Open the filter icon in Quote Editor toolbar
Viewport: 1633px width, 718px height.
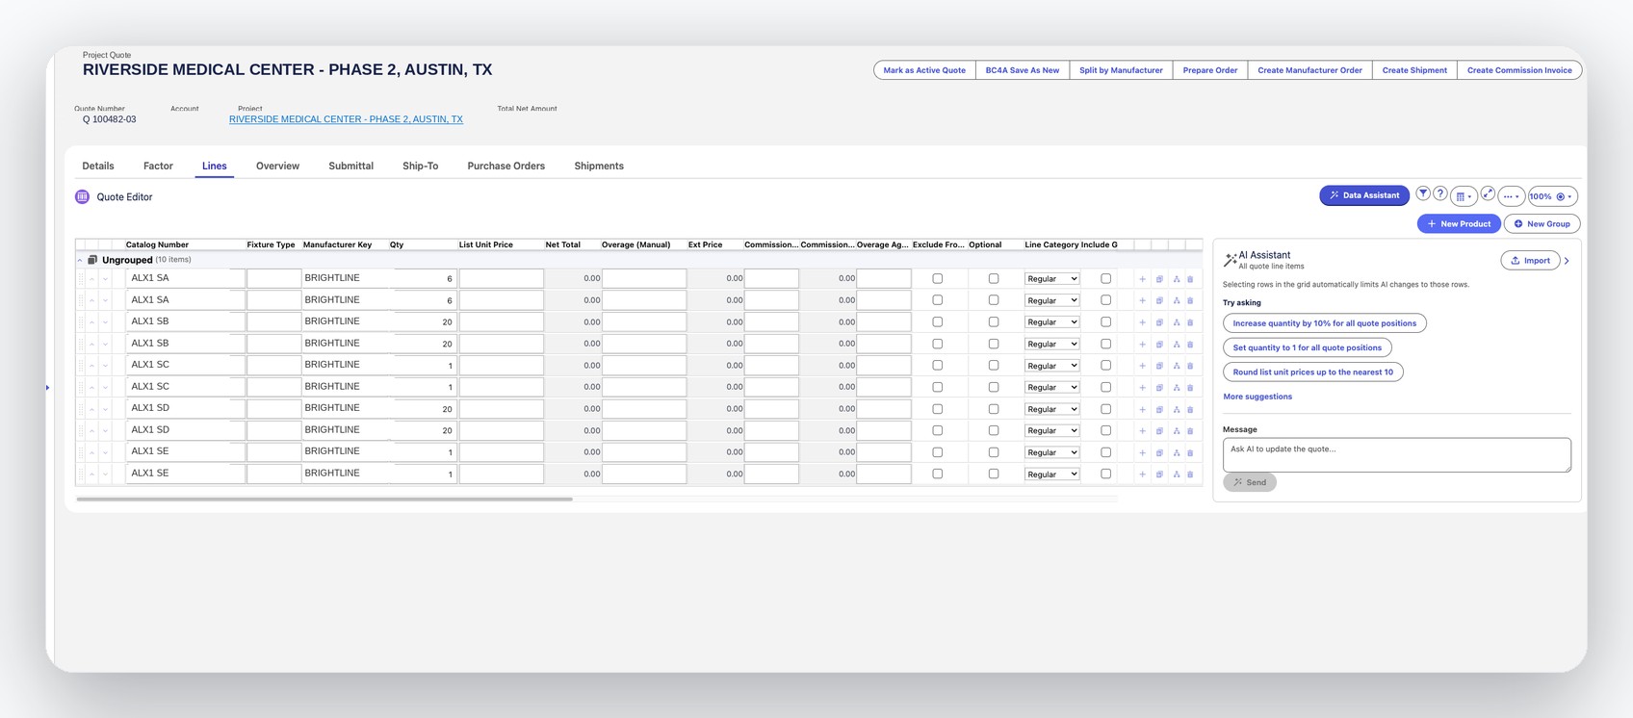coord(1422,194)
